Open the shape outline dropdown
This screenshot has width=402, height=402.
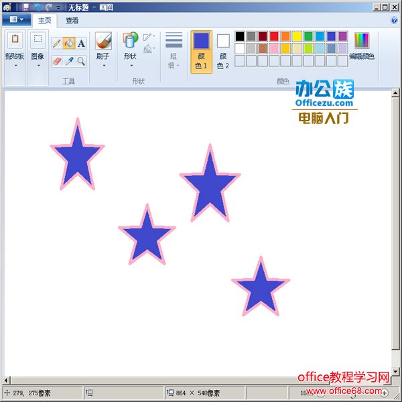(149, 37)
